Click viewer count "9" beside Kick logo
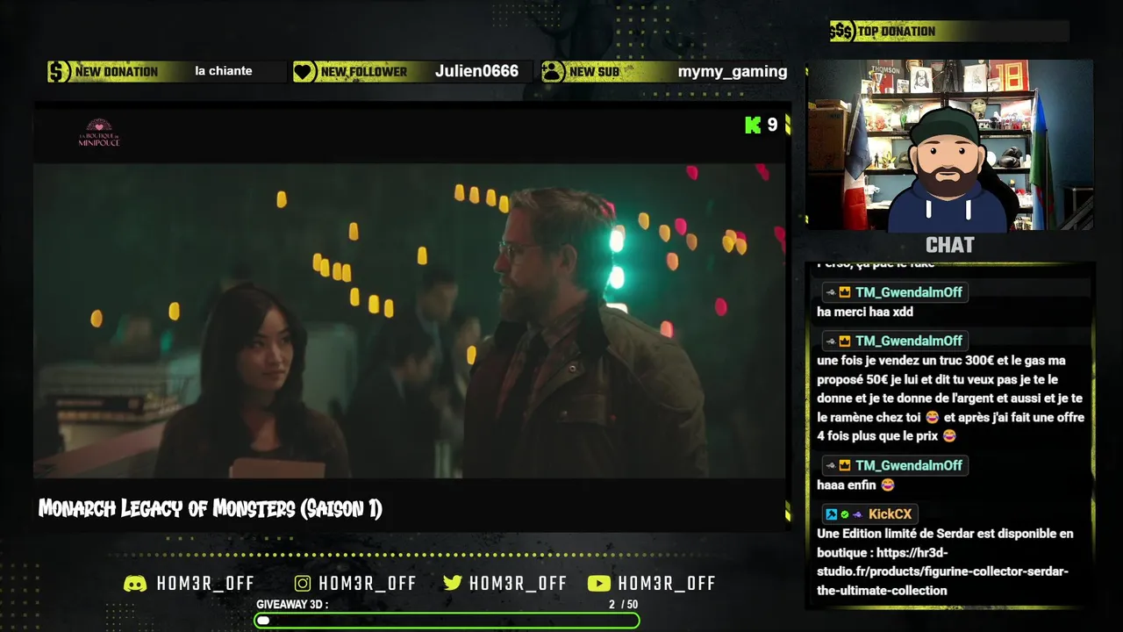The height and width of the screenshot is (632, 1123). click(x=772, y=126)
